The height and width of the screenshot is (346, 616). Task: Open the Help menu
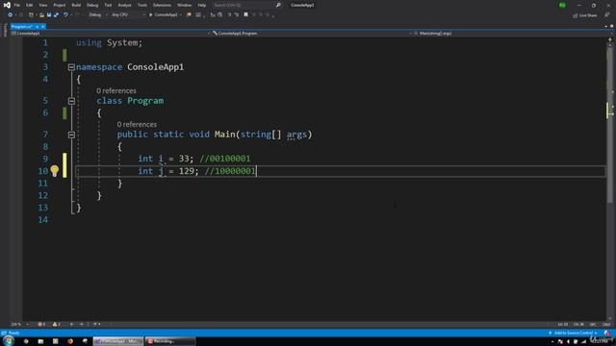(201, 5)
